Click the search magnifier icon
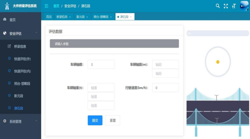The width and height of the screenshot is (250, 139). pos(218,6)
